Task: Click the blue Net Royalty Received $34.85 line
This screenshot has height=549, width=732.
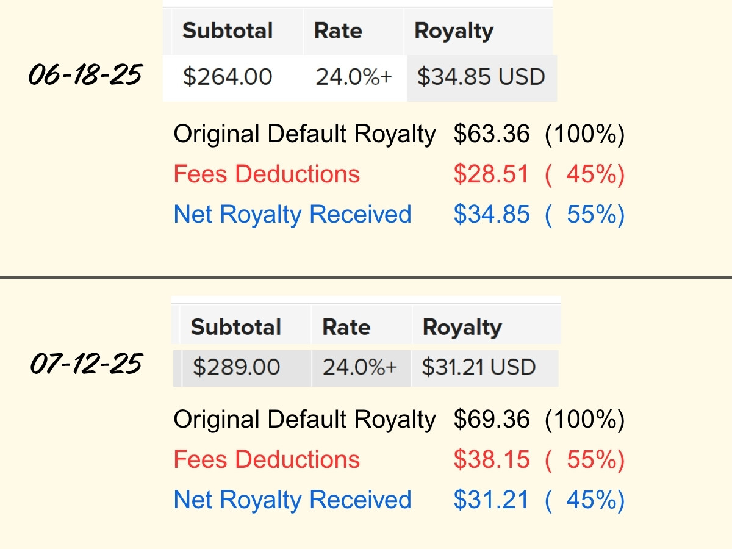Action: pyautogui.click(x=399, y=215)
